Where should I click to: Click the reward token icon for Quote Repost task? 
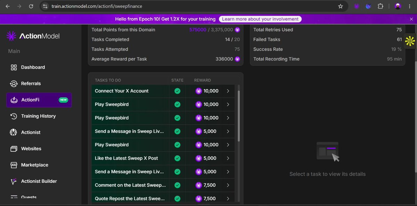coord(198,199)
